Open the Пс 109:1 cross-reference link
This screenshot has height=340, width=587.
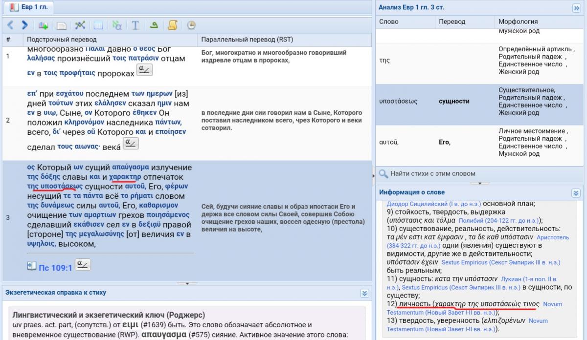pyautogui.click(x=55, y=268)
